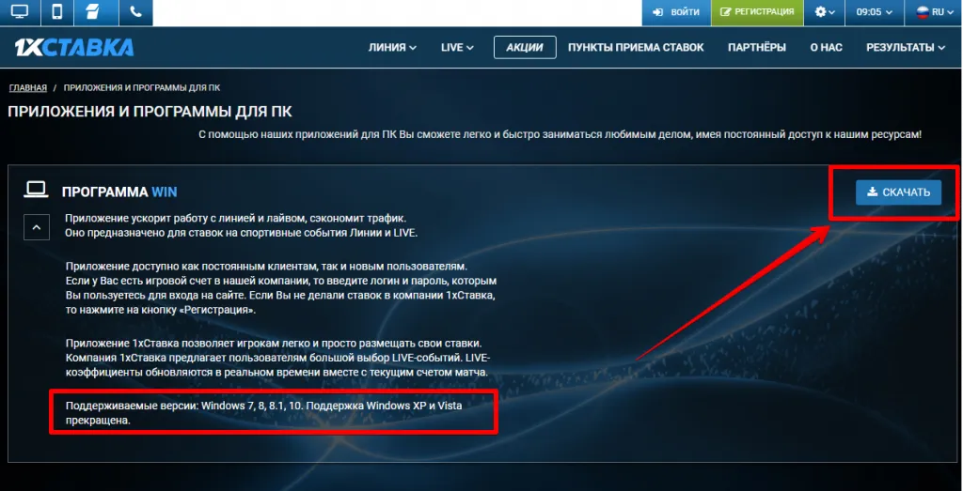Image resolution: width=963 pixels, height=491 pixels.
Task: Click the line 'Приложение ускорит работу с линией и лайвом'
Action: pos(236,218)
